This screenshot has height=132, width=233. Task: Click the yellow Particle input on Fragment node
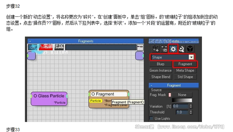click(x=96, y=101)
